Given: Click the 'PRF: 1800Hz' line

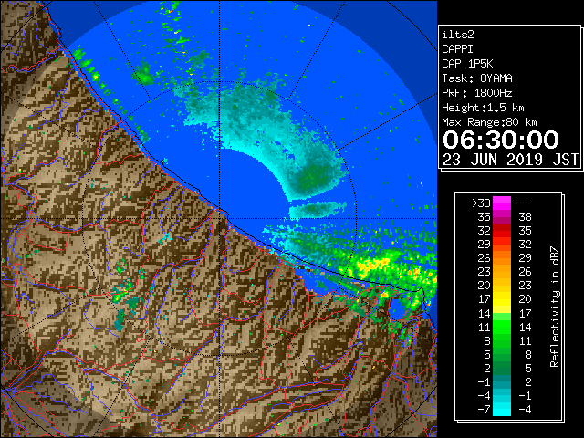Looking at the screenshot, I should (477, 93).
